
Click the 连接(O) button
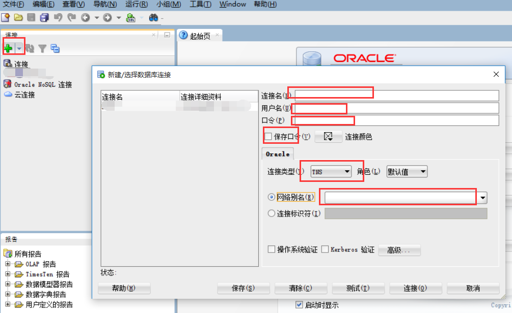[415, 288]
